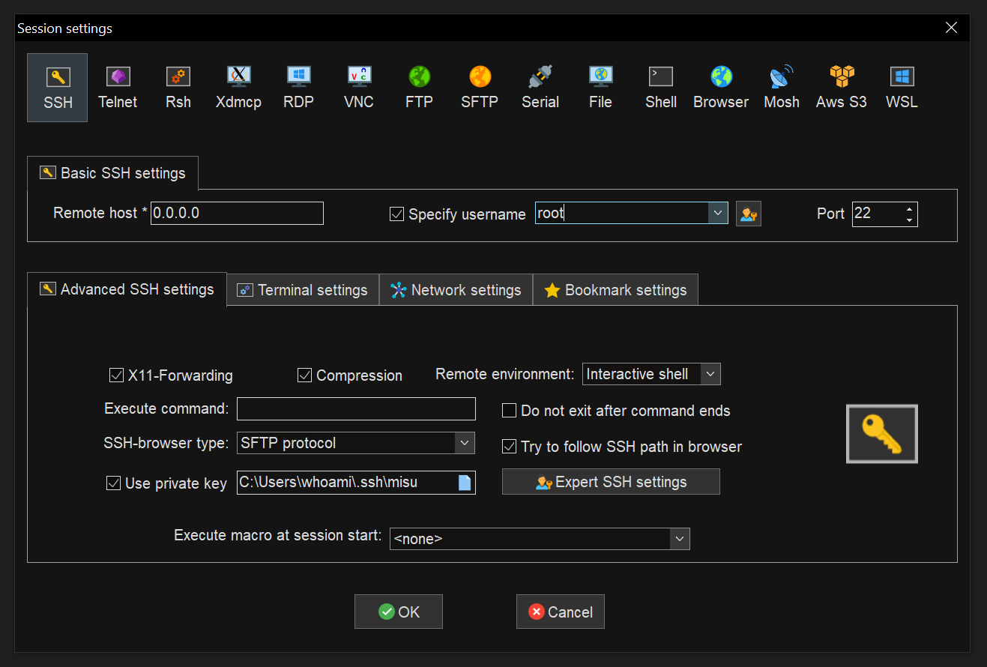This screenshot has width=987, height=667.
Task: Switch to the Terminal settings tab
Action: (303, 290)
